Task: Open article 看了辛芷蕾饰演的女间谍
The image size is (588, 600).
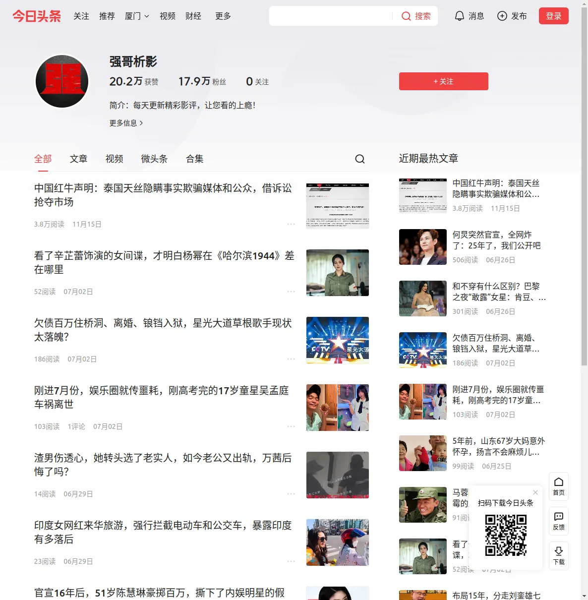Action: click(164, 262)
